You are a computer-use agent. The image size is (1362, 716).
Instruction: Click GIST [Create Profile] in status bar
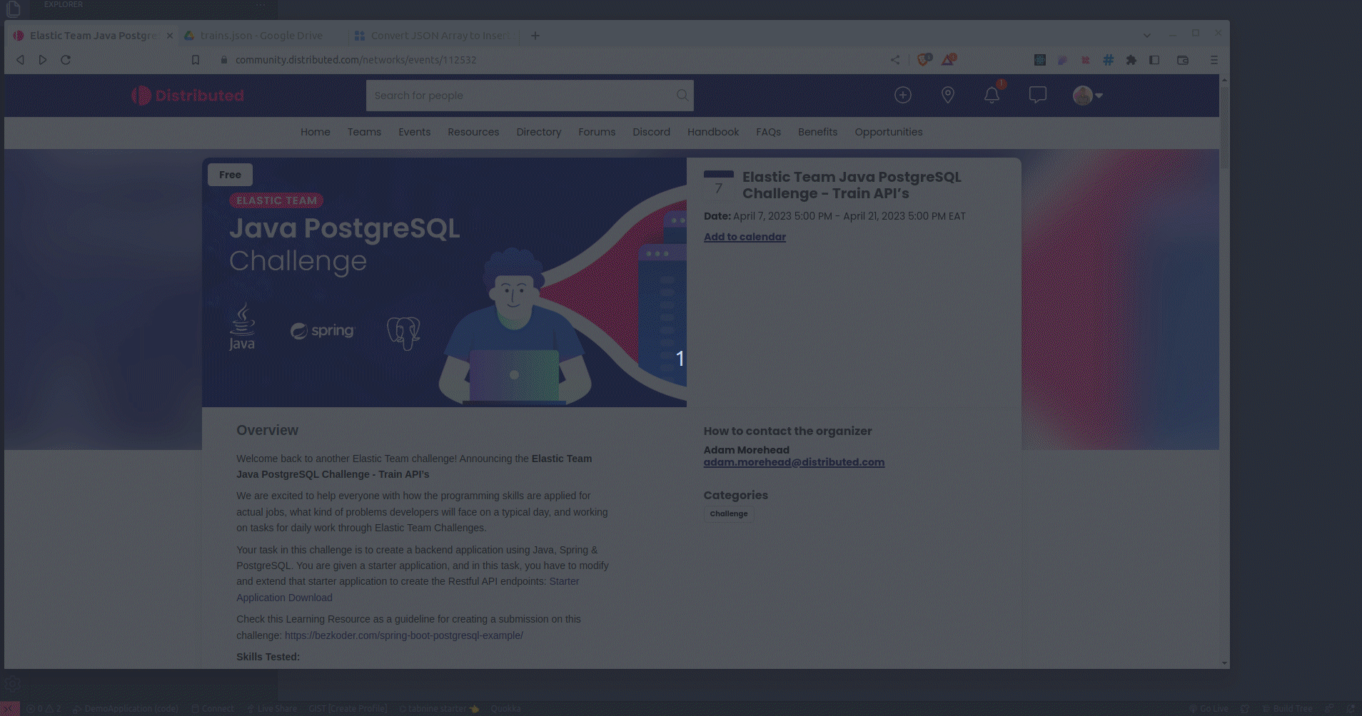[x=348, y=709]
